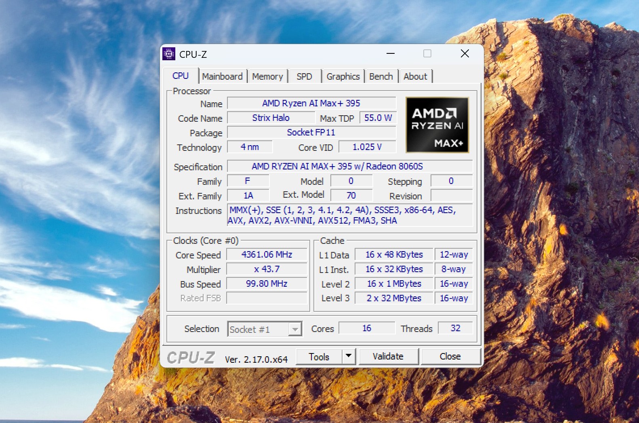Click the Close button at bottom
639x423 pixels.
[450, 356]
